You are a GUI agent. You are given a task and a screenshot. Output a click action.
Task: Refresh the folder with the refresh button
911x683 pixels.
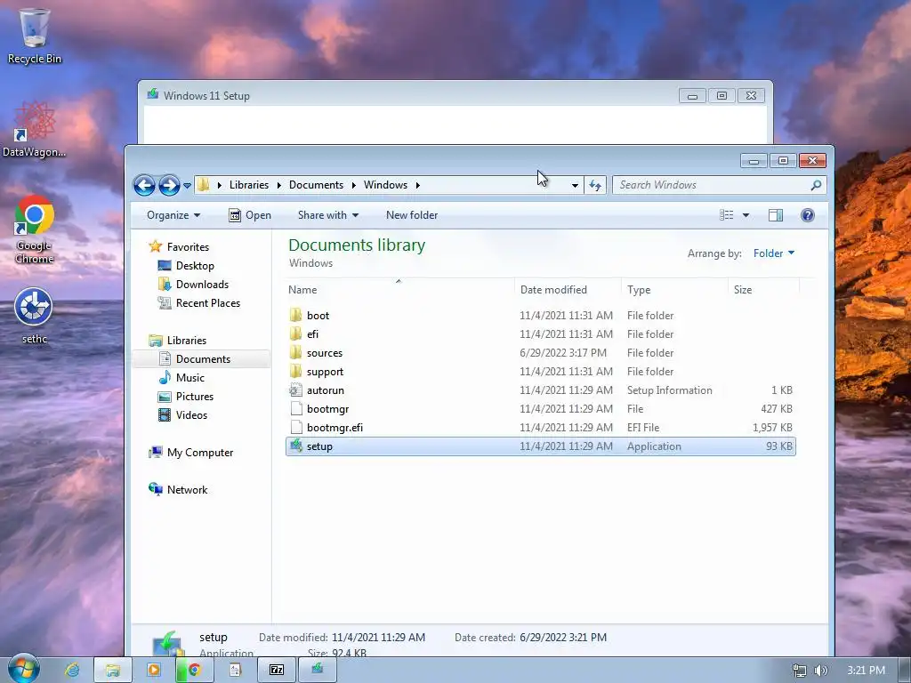tap(595, 185)
